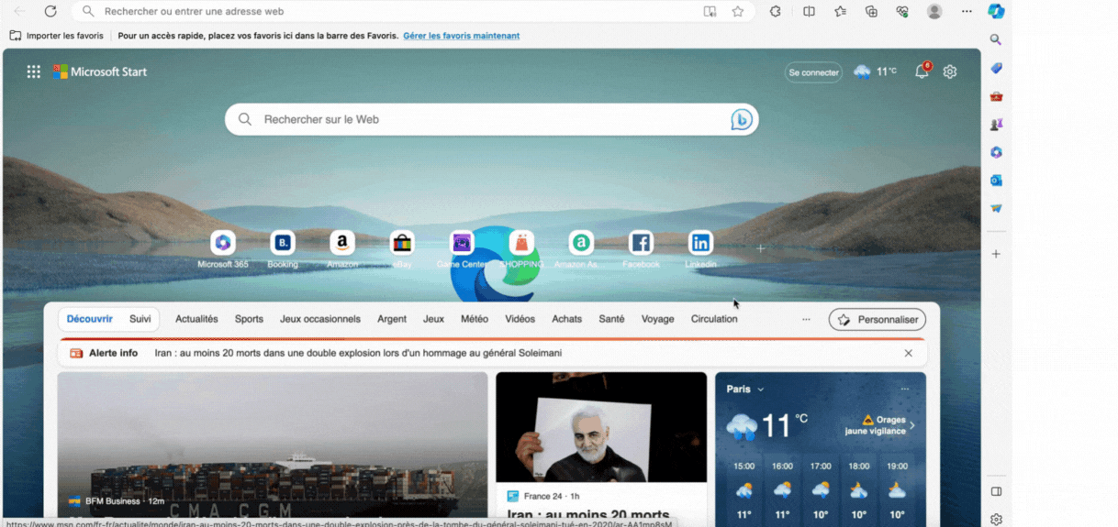Refresh the page
Screen dimensions: 1118x527
click(50, 11)
